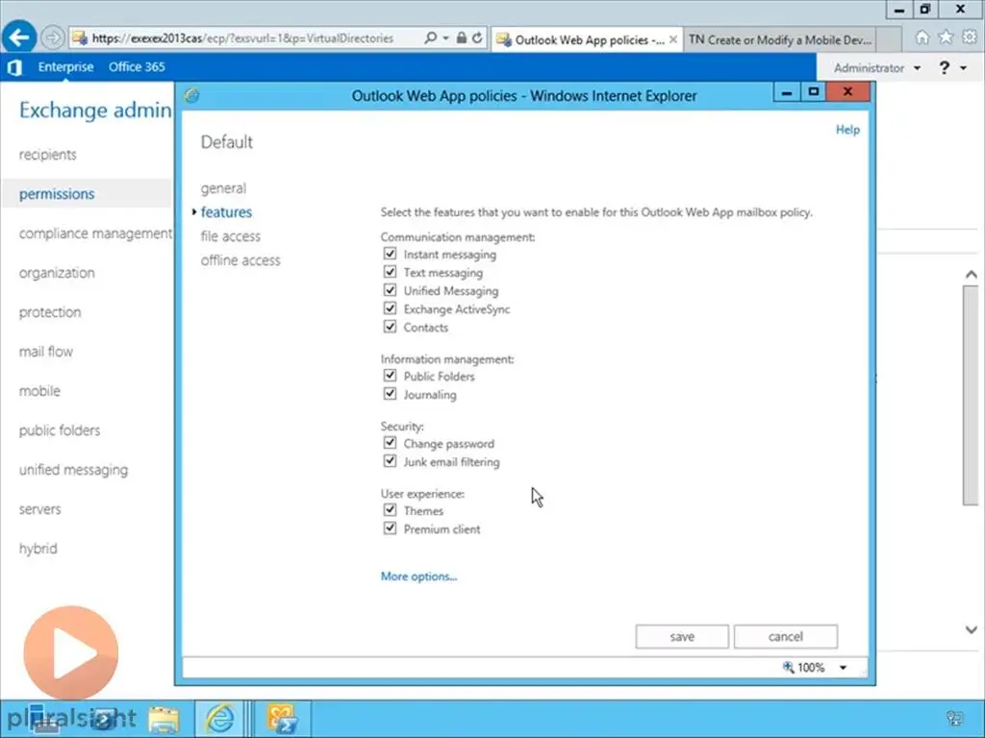Click the Pluralsight play button overlay
The width and height of the screenshot is (985, 738).
71,652
